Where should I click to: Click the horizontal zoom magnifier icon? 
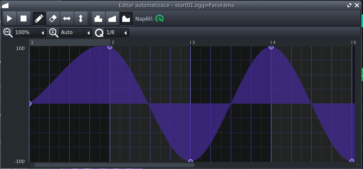point(8,32)
